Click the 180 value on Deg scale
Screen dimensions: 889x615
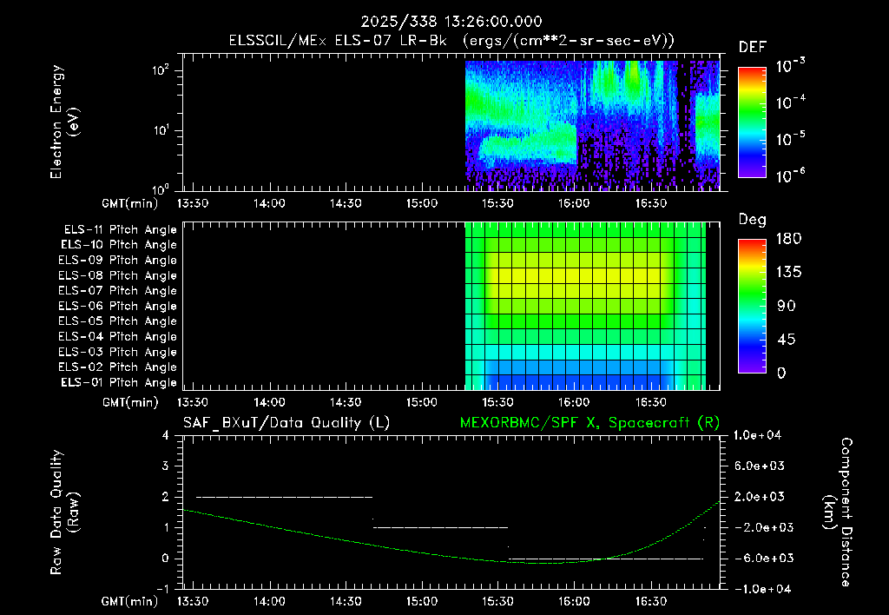(788, 238)
